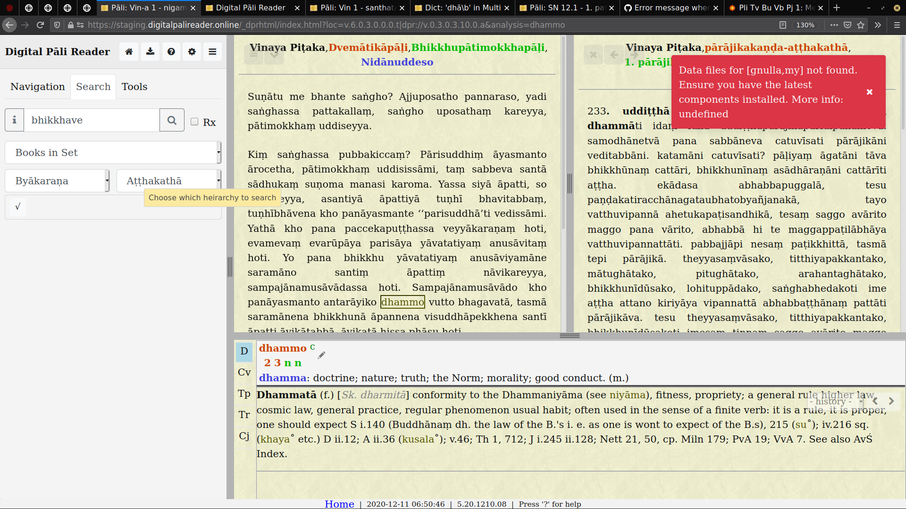
Task: Click the Home icon in sidebar header
Action: click(129, 52)
